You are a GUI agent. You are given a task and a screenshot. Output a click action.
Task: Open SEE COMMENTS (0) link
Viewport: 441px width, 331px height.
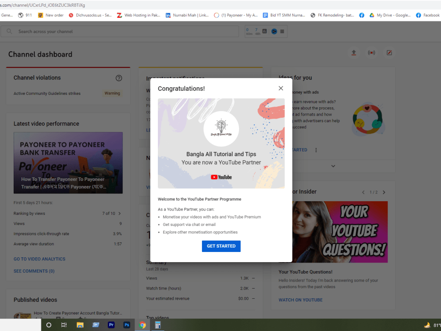click(x=34, y=271)
